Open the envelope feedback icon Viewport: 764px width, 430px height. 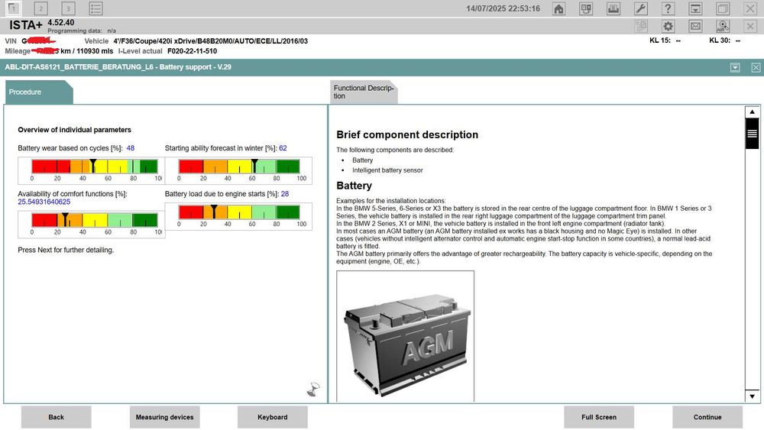695,26
